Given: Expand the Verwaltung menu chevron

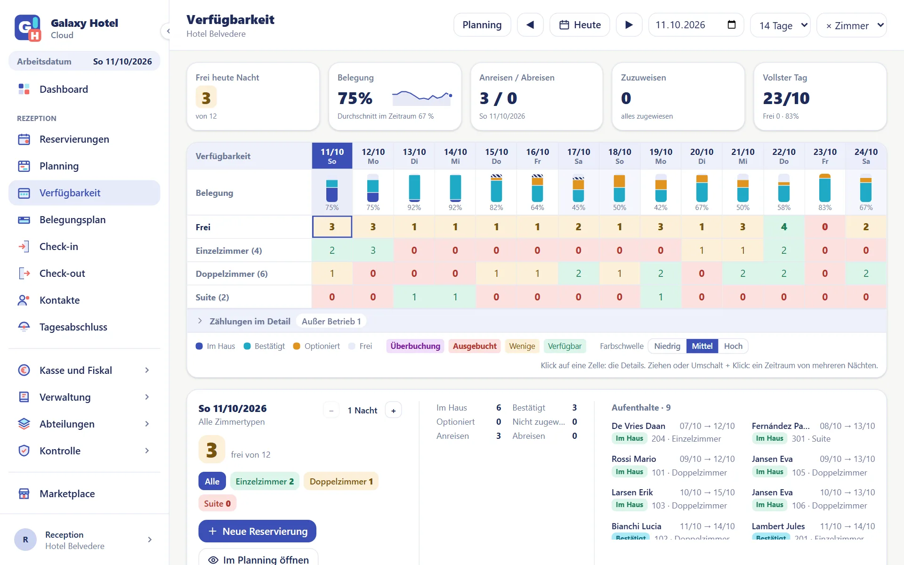Looking at the screenshot, I should (147, 397).
